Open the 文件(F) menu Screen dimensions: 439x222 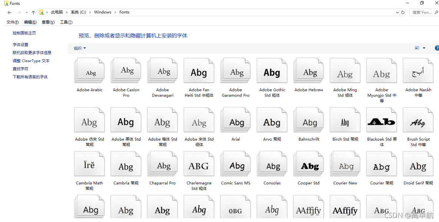click(13, 22)
